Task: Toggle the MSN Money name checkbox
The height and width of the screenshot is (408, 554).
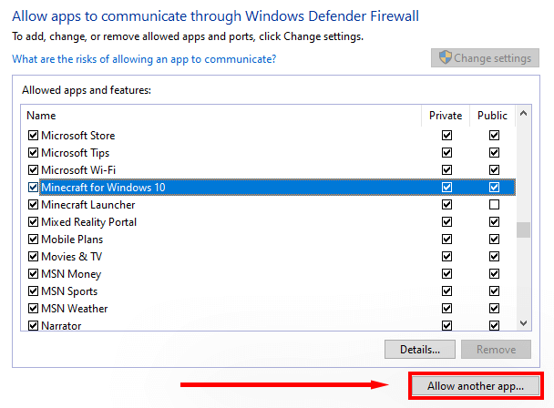Action: tap(34, 274)
